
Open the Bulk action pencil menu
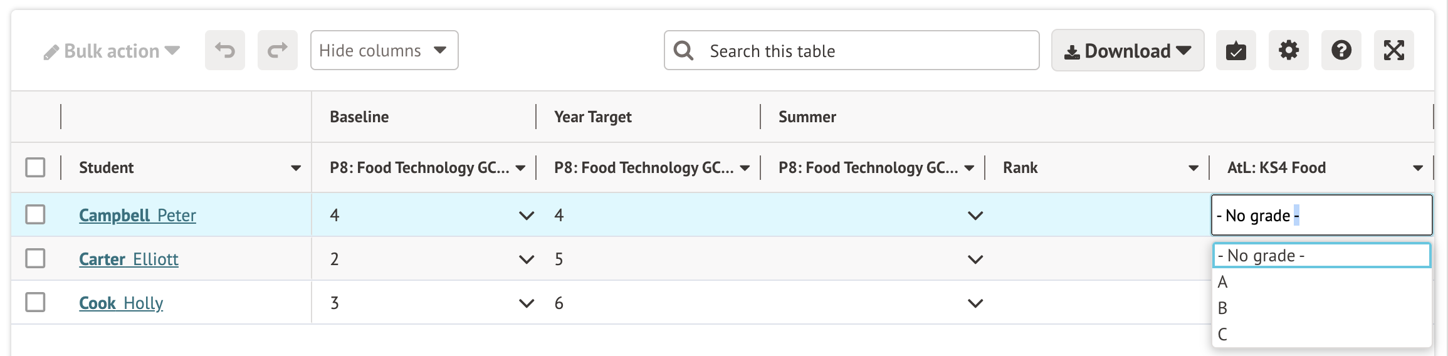(112, 51)
